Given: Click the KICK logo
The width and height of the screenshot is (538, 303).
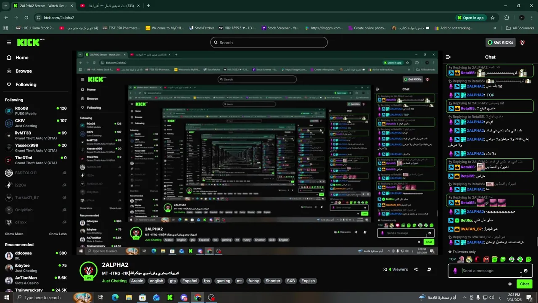Looking at the screenshot, I should pyautogui.click(x=30, y=42).
